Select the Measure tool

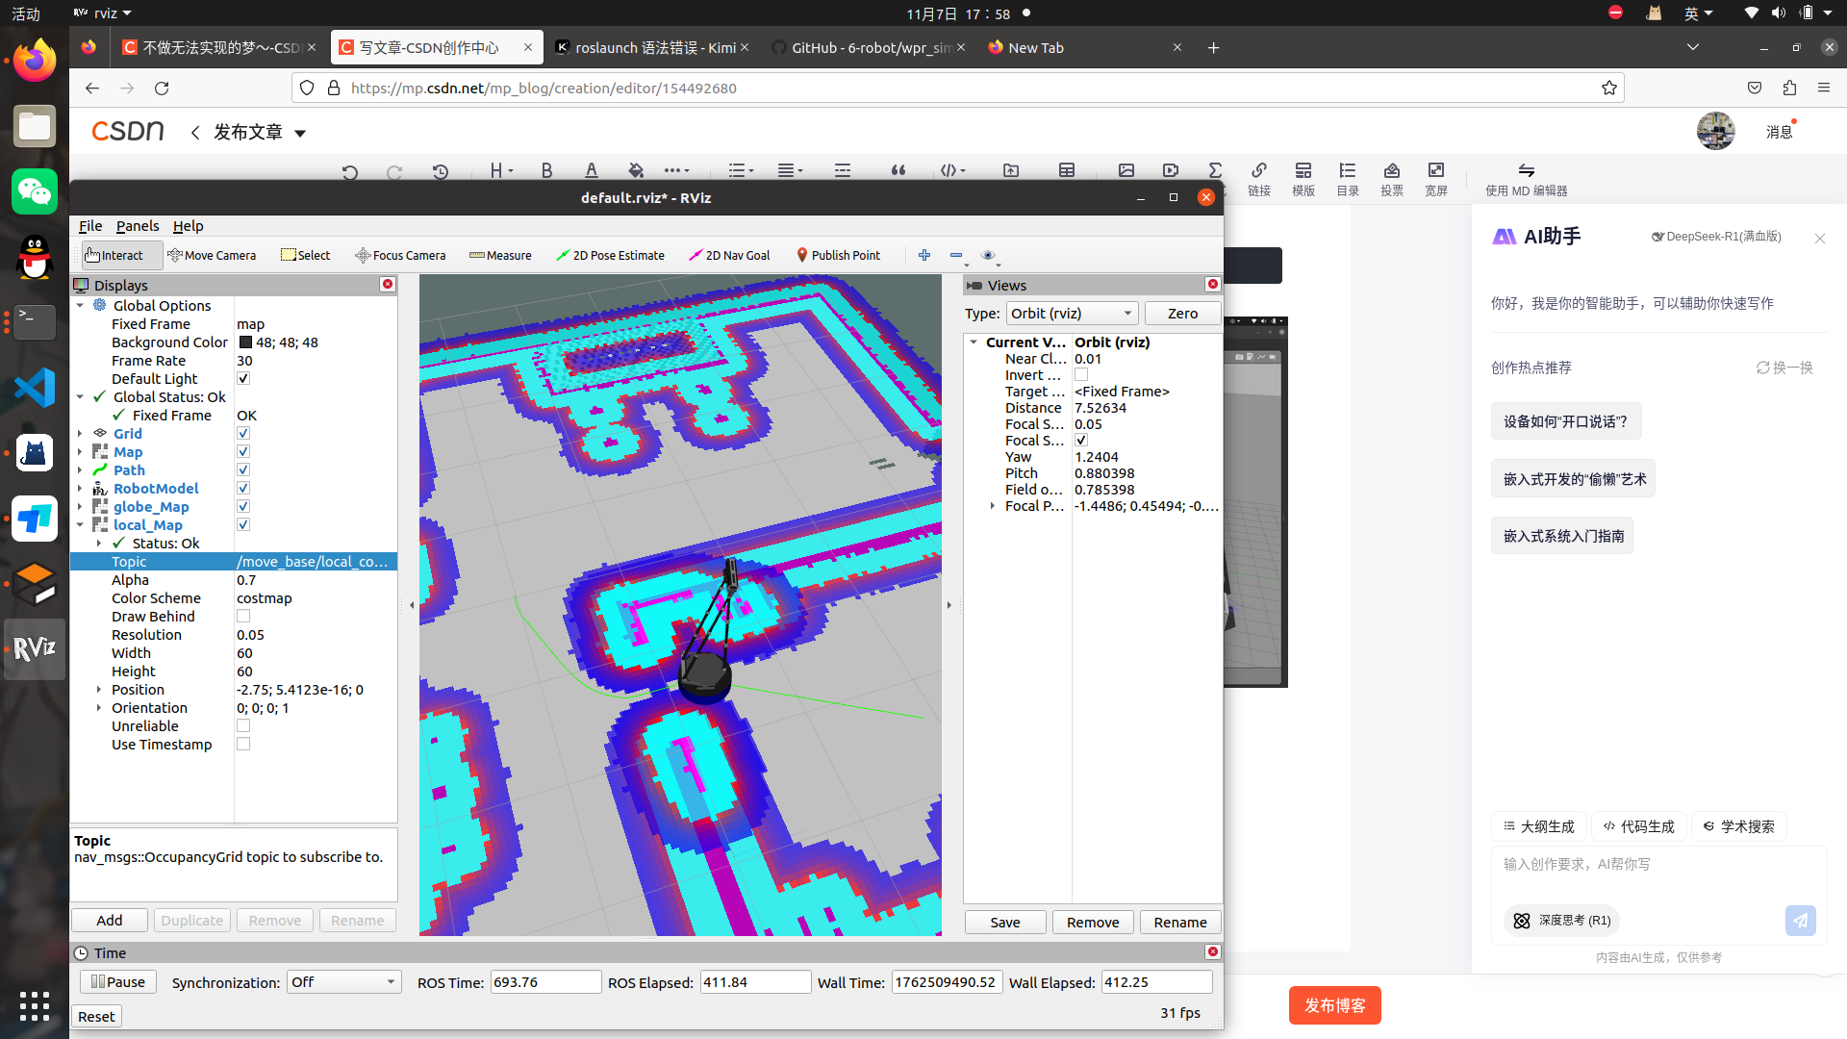(500, 255)
